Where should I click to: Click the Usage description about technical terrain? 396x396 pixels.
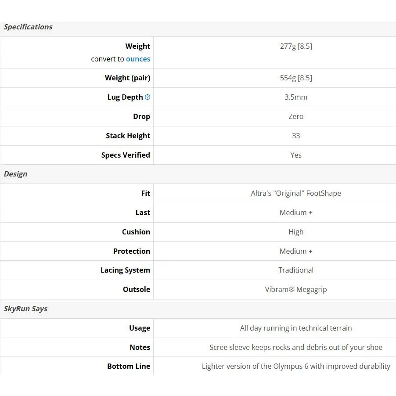click(296, 328)
